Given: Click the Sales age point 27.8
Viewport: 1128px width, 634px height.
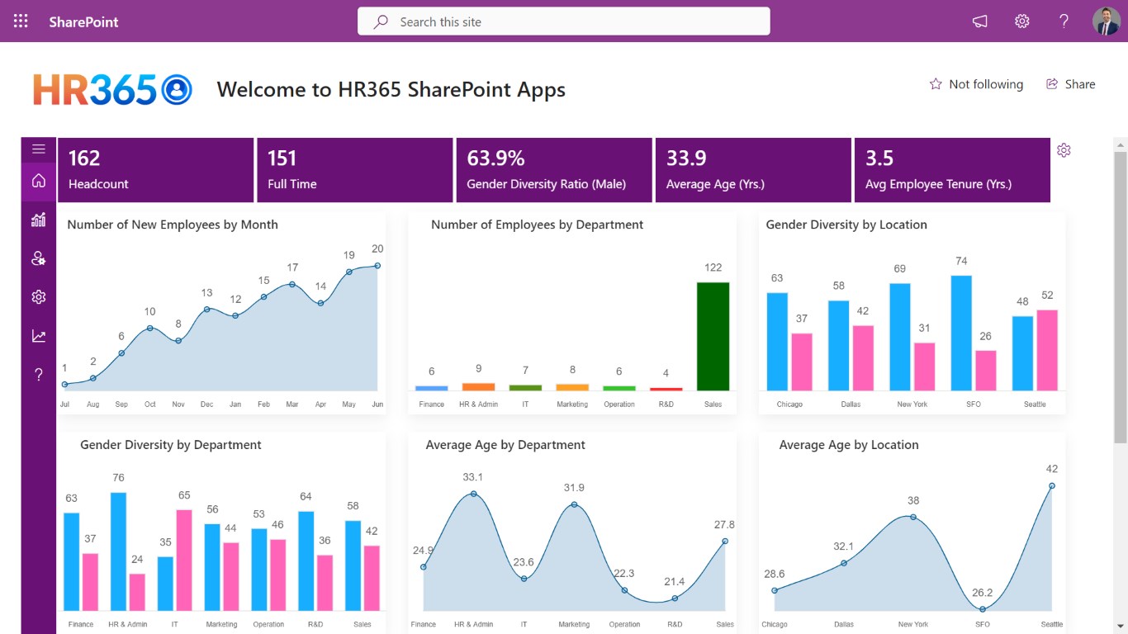Looking at the screenshot, I should [725, 542].
